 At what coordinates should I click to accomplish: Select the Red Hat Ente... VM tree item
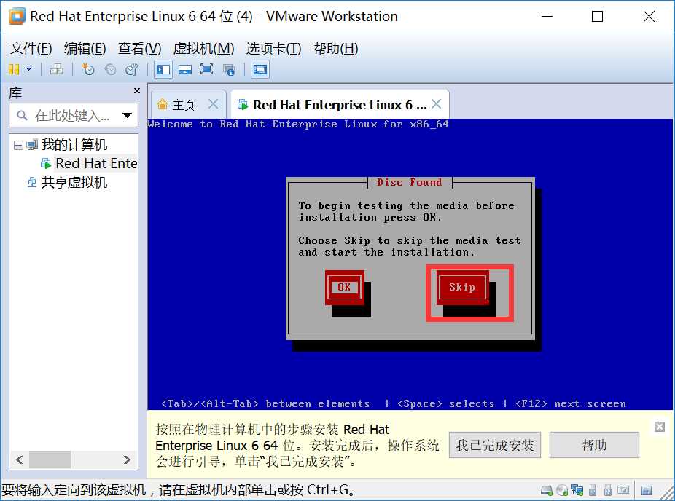96,163
